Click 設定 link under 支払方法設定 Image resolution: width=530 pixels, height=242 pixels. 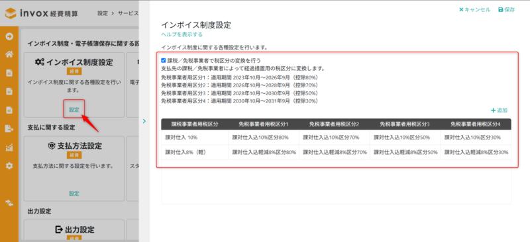coord(74,193)
